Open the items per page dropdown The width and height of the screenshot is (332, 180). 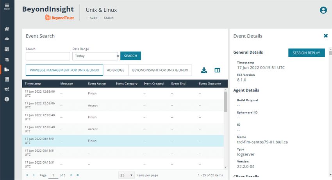pyautogui.click(x=126, y=175)
